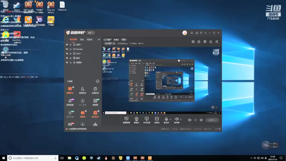Image resolution: width=286 pixels, height=161 pixels.
Task: Select the second scene tab
Action: [x=82, y=40]
